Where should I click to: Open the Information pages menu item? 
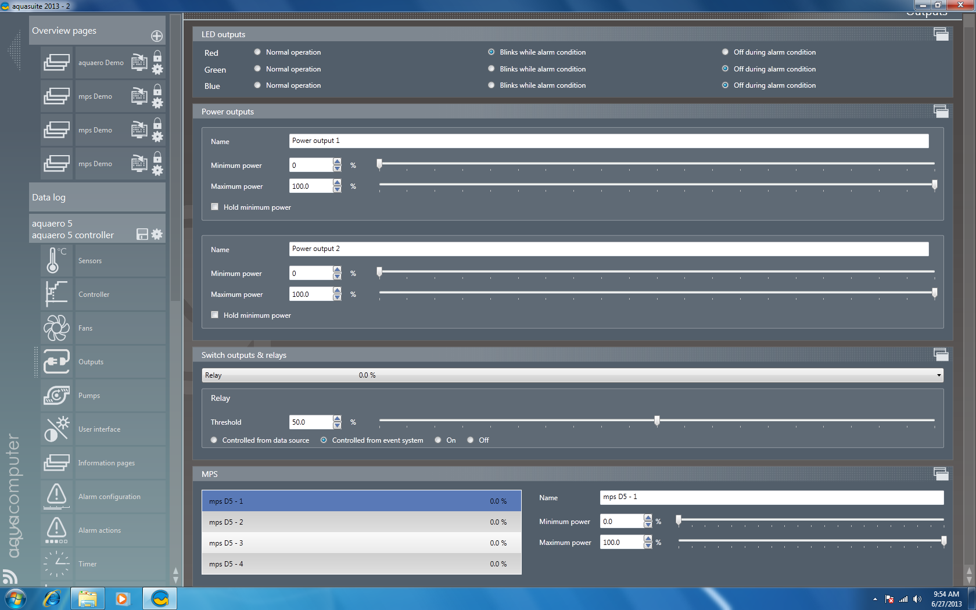106,463
